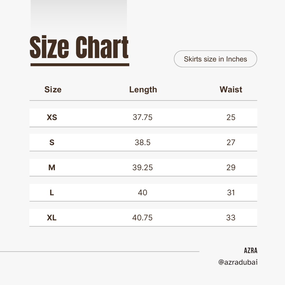Click the 39.25 length value
The image size is (285, 285).
(x=142, y=168)
